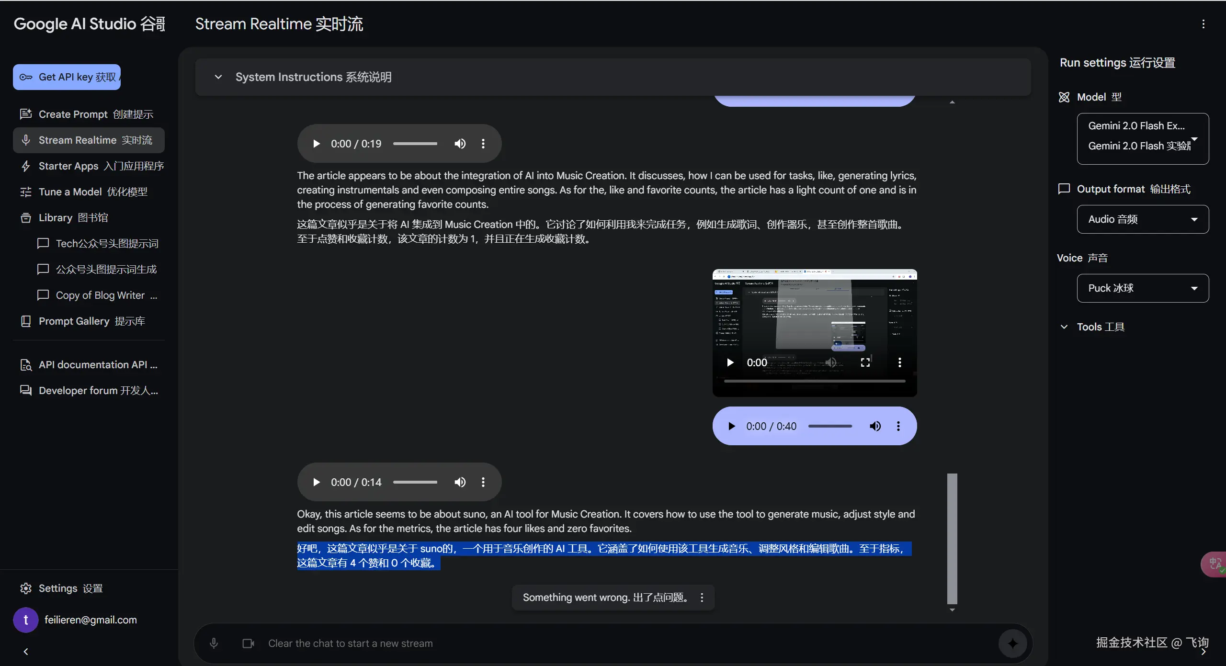Viewport: 1226px width, 666px height.
Task: Click the sparkle run button
Action: tap(1012, 643)
